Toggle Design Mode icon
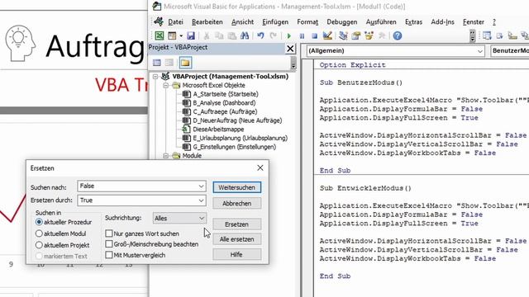Image resolution: width=529 pixels, height=297 pixels. pos(327,35)
